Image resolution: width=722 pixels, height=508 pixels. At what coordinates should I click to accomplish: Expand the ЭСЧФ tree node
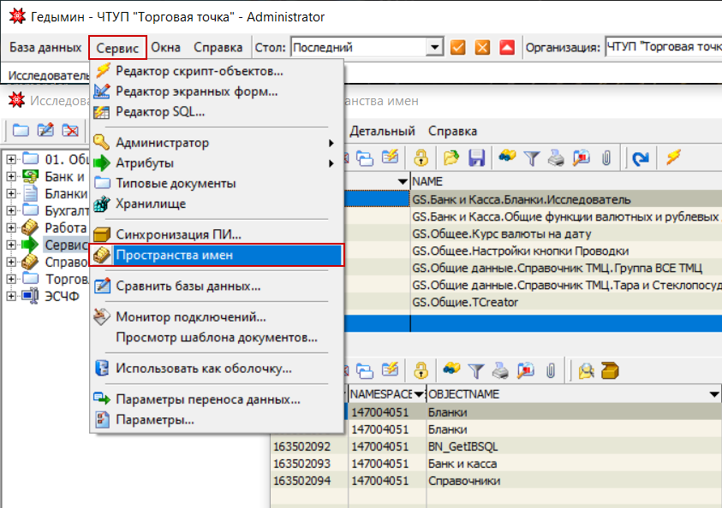pos(10,296)
